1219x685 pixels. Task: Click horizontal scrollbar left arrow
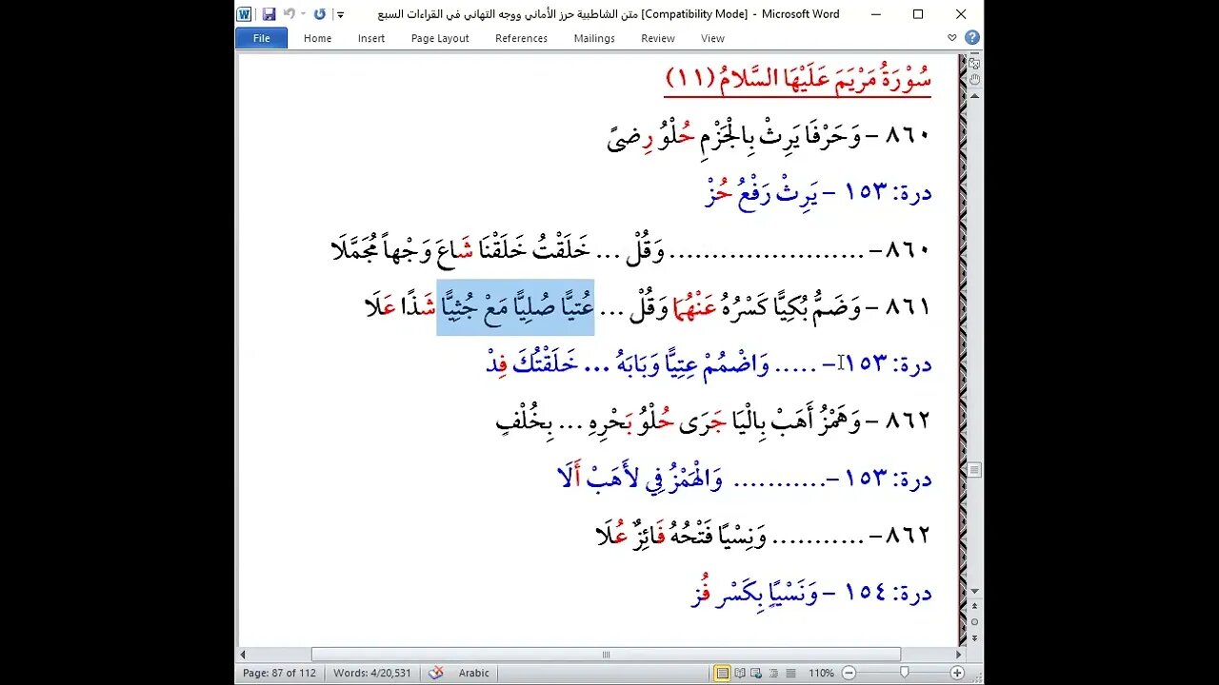[x=243, y=655]
